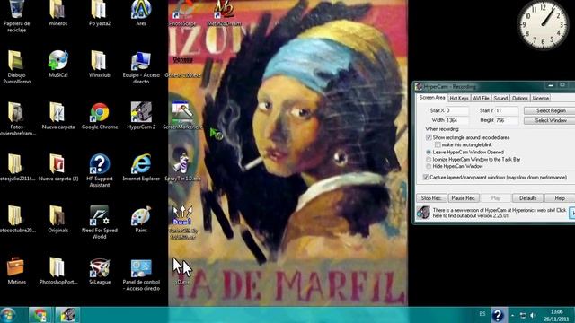This screenshot has height=323, width=575.
Task: Click the Chrome taskbar button
Action: pyautogui.click(x=40, y=315)
